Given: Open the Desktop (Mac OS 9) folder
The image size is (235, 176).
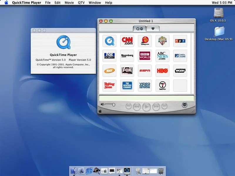Looking at the screenshot, I should click(x=219, y=33).
